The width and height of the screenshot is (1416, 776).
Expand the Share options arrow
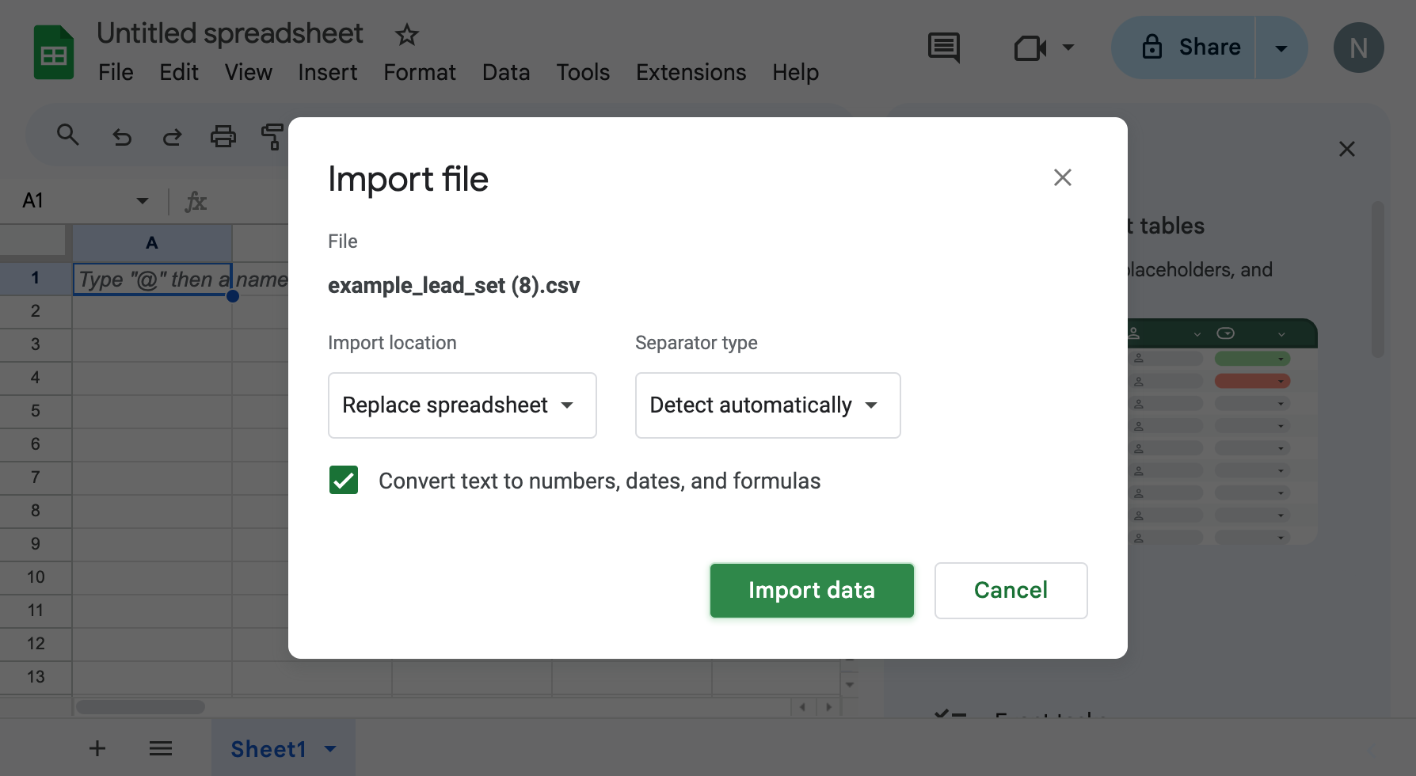(1281, 48)
